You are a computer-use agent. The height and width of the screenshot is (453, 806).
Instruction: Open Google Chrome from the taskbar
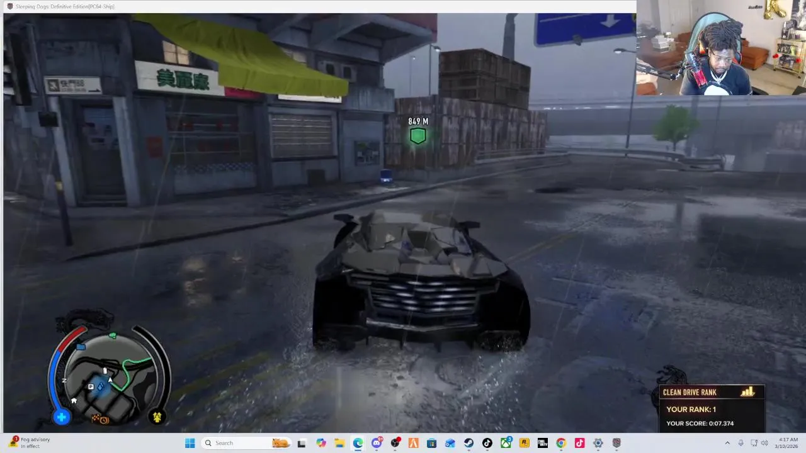tap(560, 443)
